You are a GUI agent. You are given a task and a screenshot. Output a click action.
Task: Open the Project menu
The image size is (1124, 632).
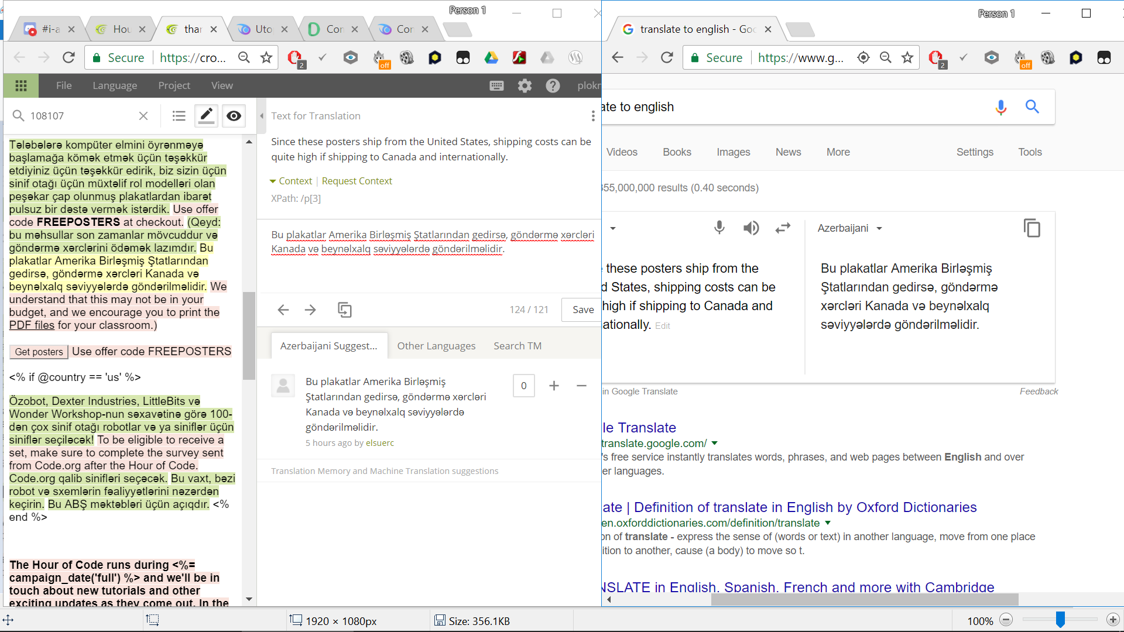(174, 85)
